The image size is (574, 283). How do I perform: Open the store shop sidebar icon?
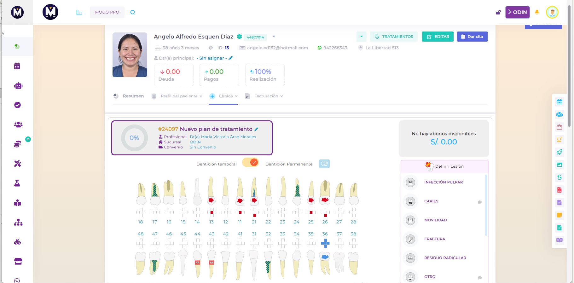tap(18, 261)
